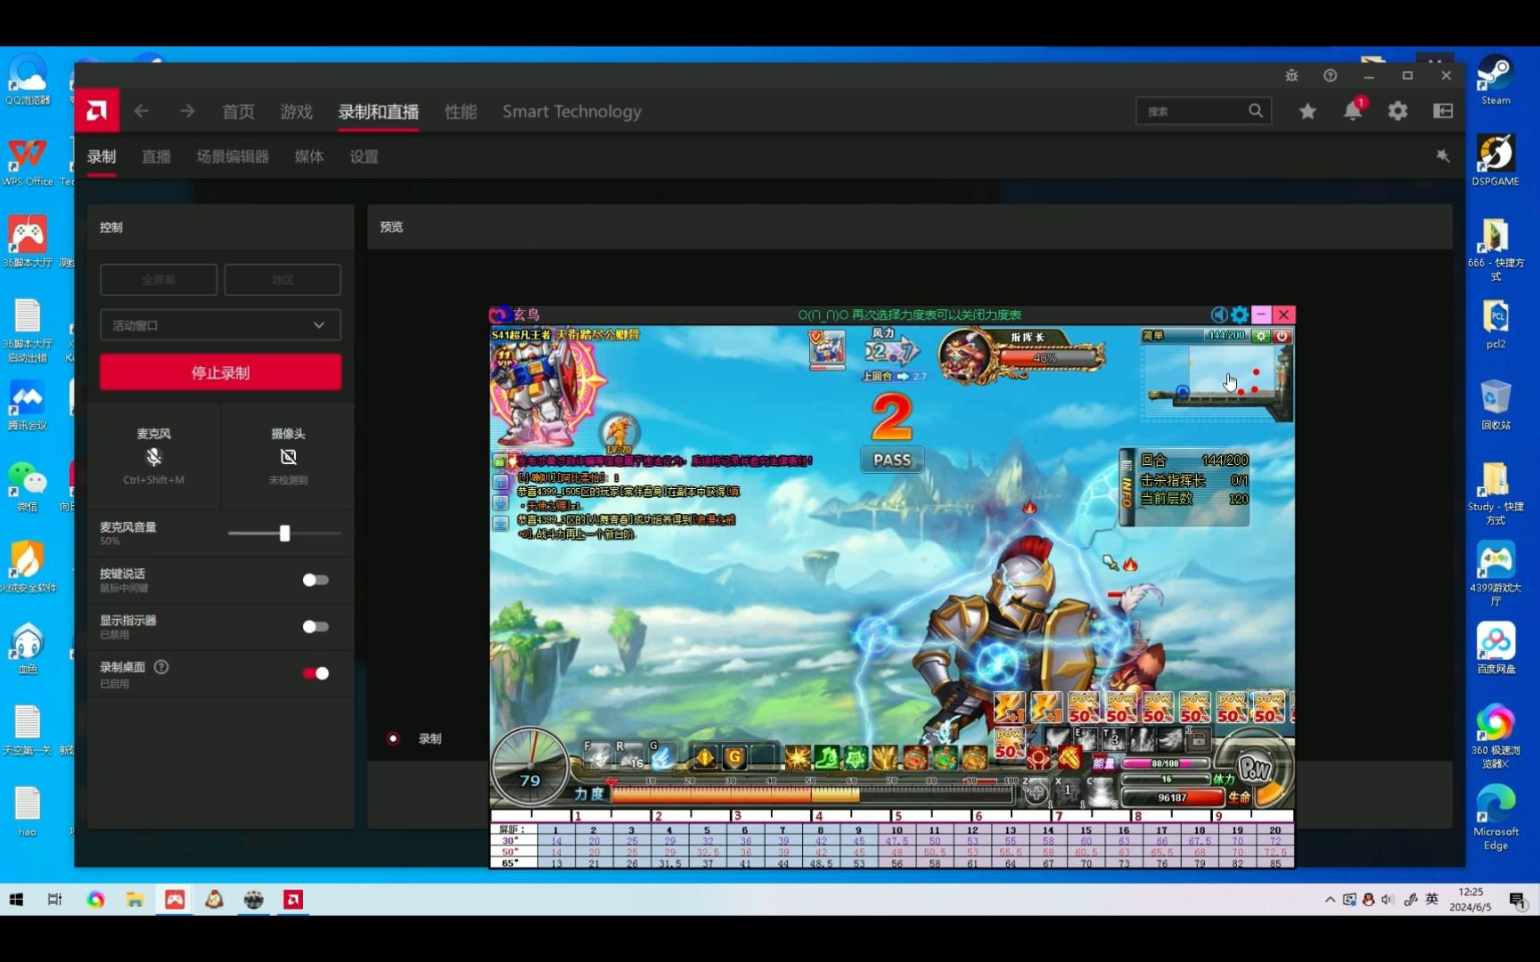Open the 性能 tab
Image resolution: width=1540 pixels, height=962 pixels.
tap(461, 111)
